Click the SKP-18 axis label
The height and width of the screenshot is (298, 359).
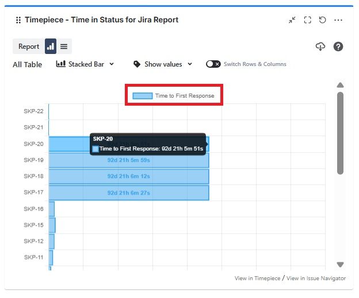pos(33,176)
